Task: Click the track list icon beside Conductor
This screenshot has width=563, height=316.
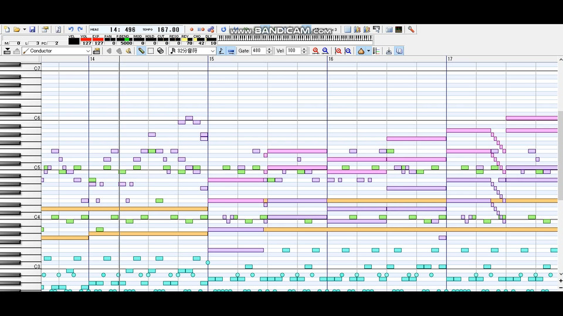Action: 96,51
